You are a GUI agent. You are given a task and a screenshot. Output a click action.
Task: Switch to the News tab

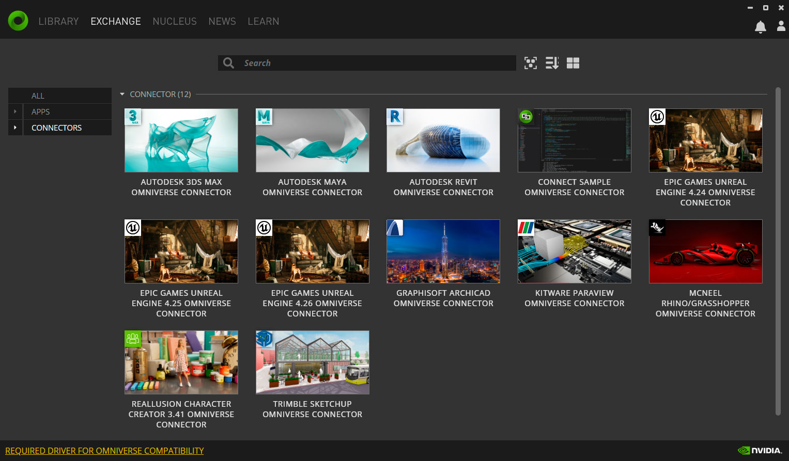point(222,21)
